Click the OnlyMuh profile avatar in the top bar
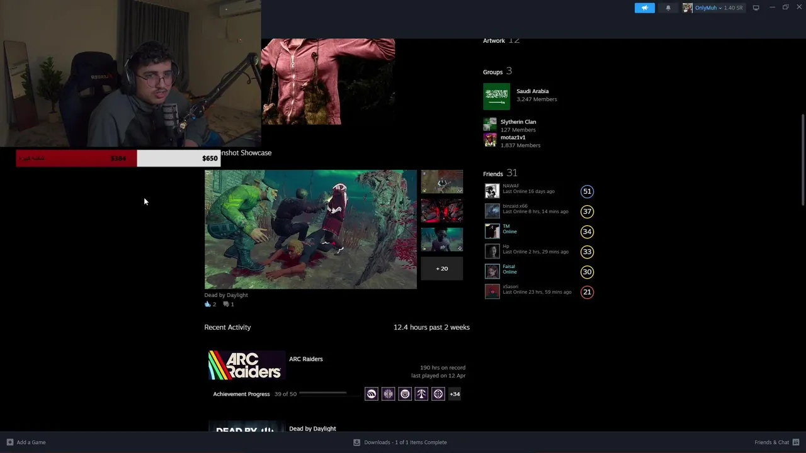Viewport: 806px width, 453px height. tap(688, 8)
